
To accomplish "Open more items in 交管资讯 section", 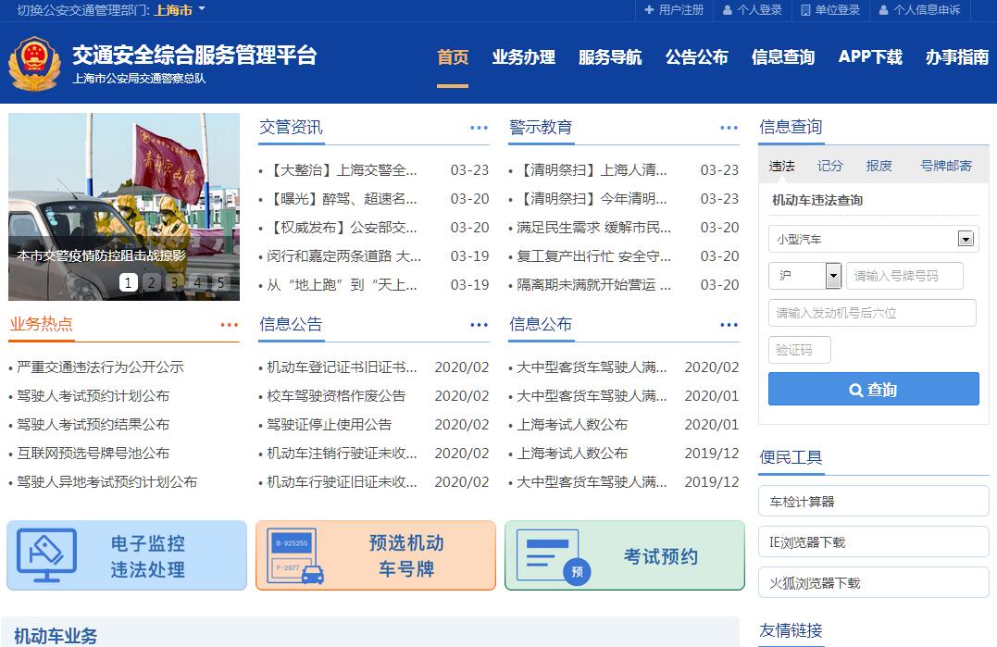I will click(479, 128).
